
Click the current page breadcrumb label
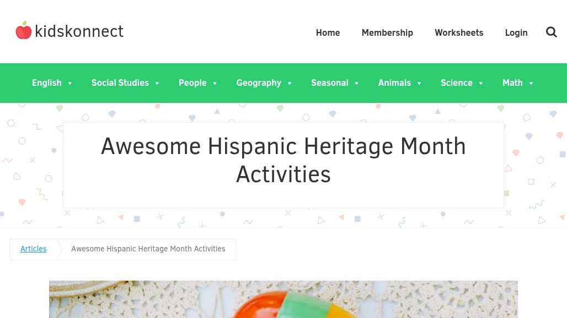(148, 249)
